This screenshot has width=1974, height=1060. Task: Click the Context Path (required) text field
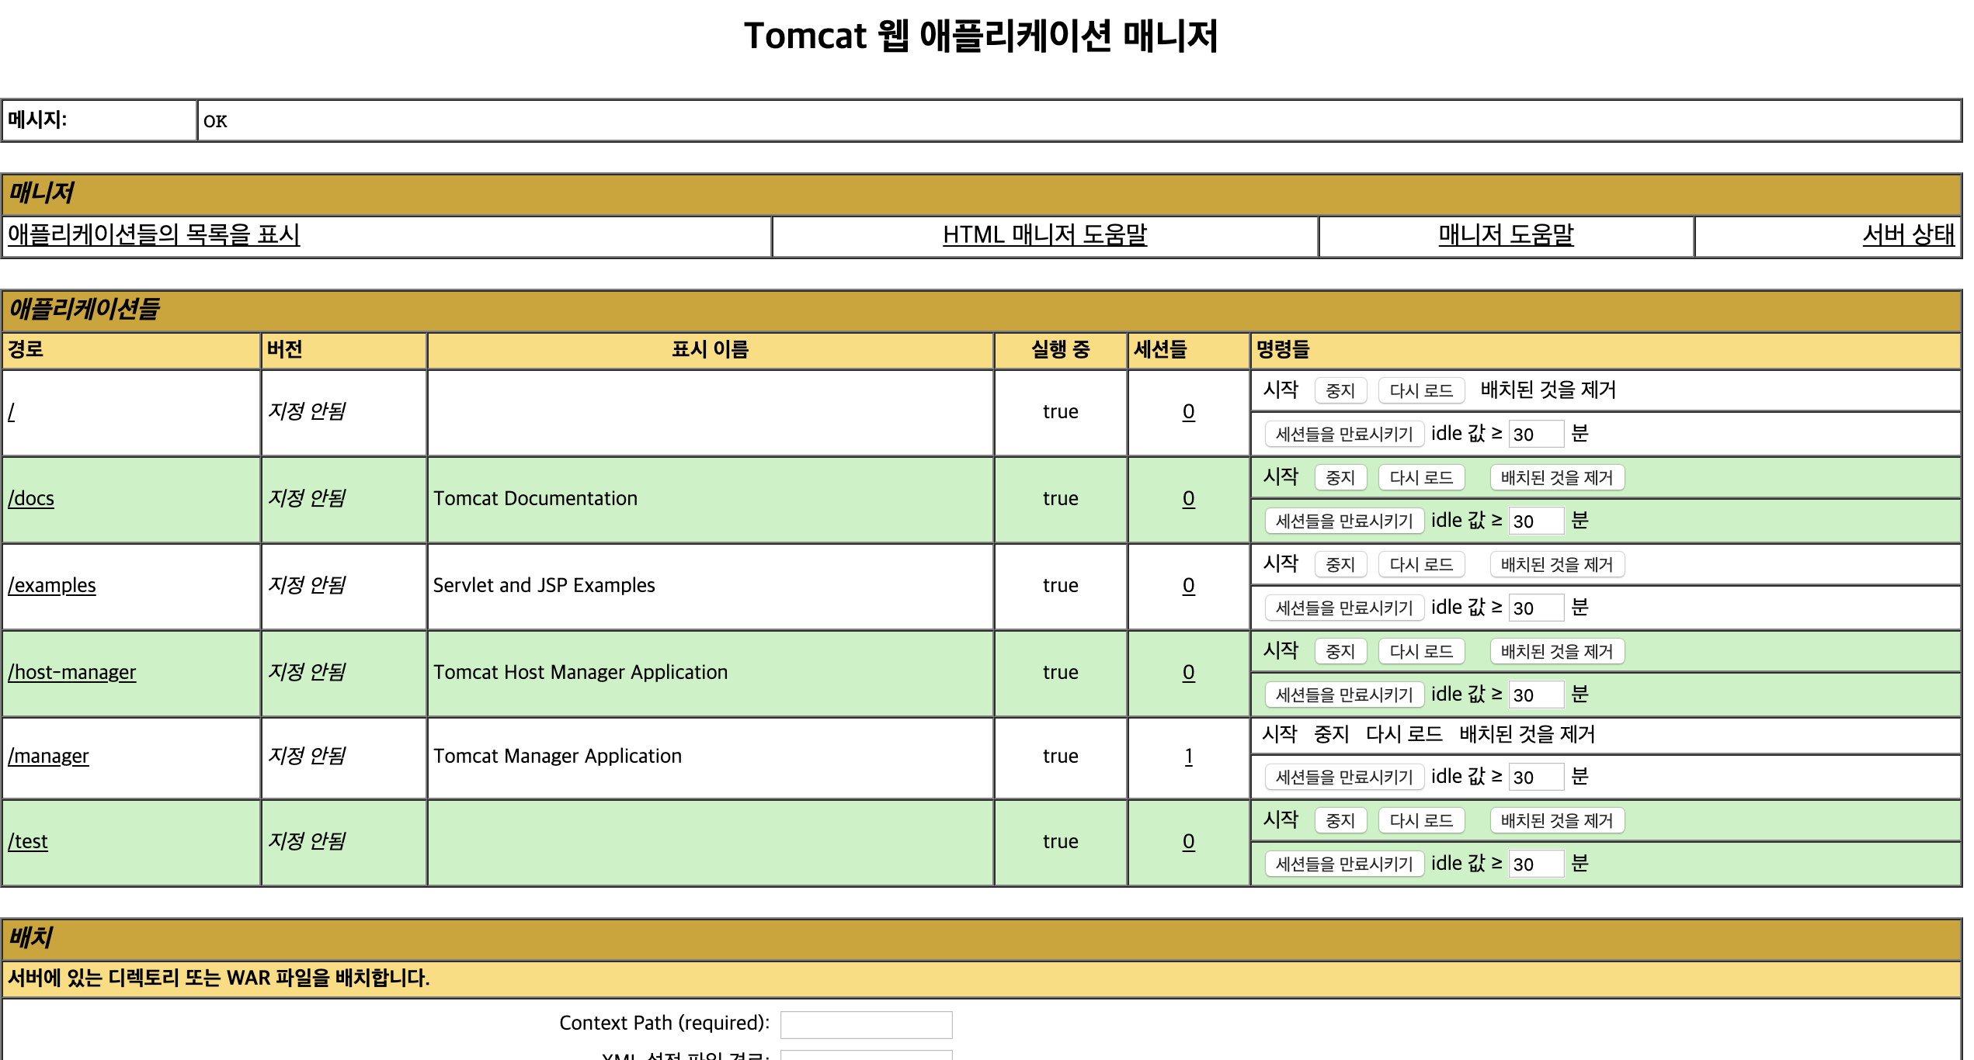click(x=866, y=1024)
